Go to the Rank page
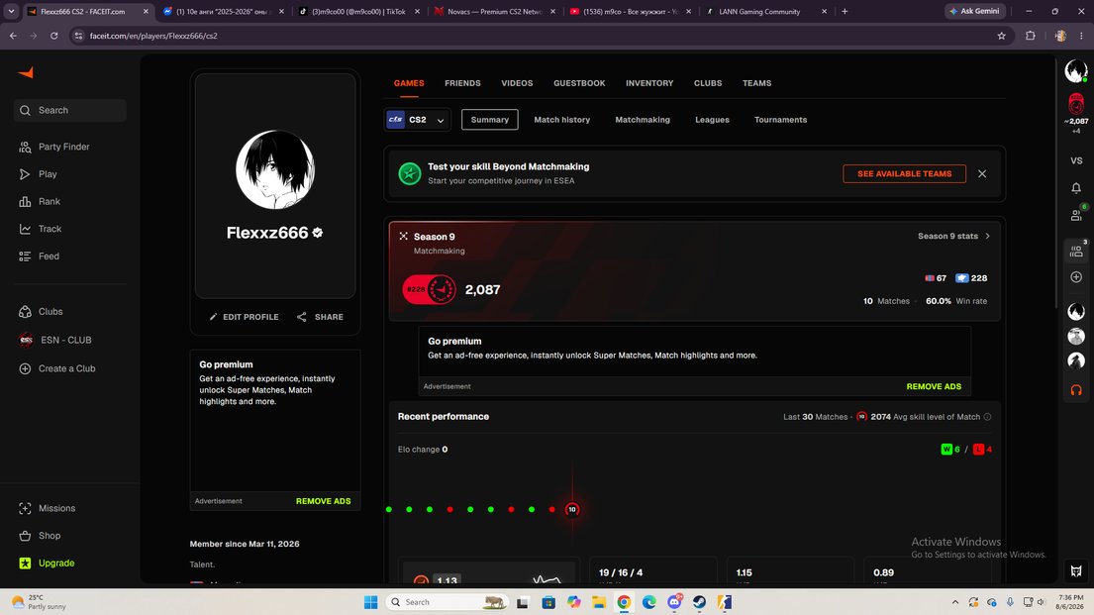The image size is (1094, 615). 40,201
